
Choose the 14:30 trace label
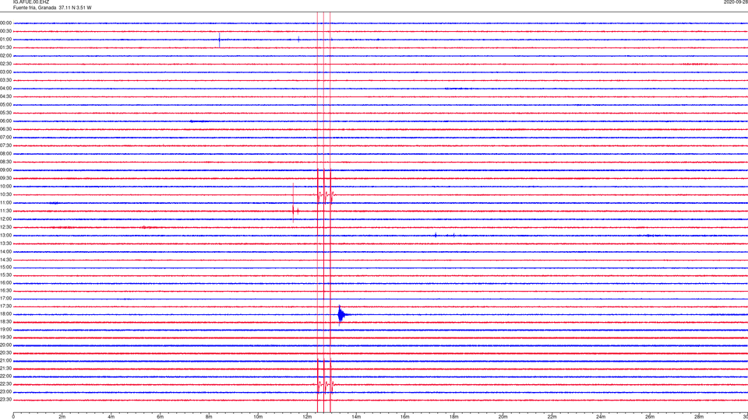(5, 260)
